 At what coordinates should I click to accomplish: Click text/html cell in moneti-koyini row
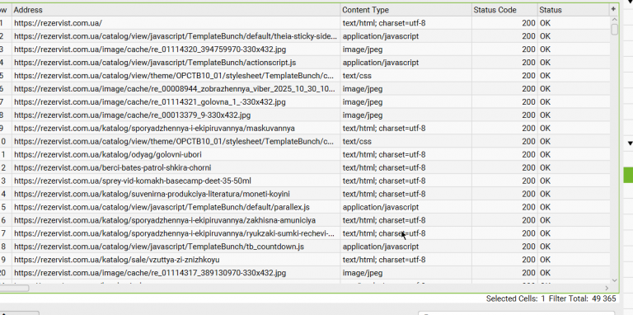[x=406, y=194]
